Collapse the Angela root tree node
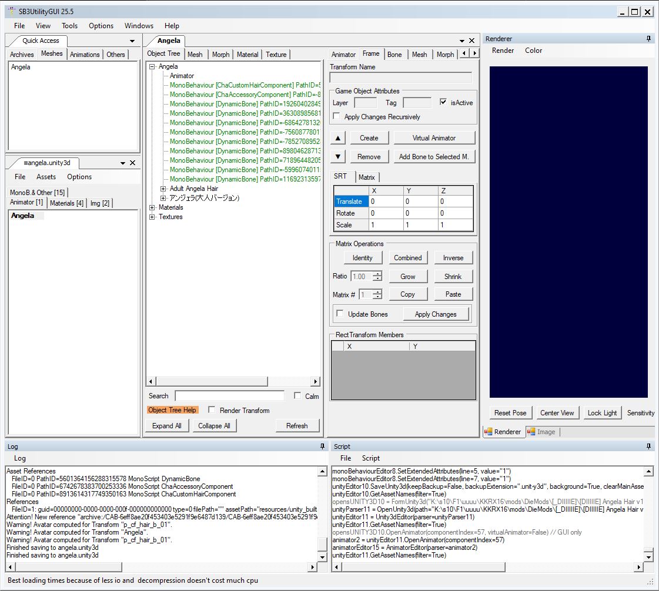Image resolution: width=659 pixels, height=591 pixels. click(152, 66)
